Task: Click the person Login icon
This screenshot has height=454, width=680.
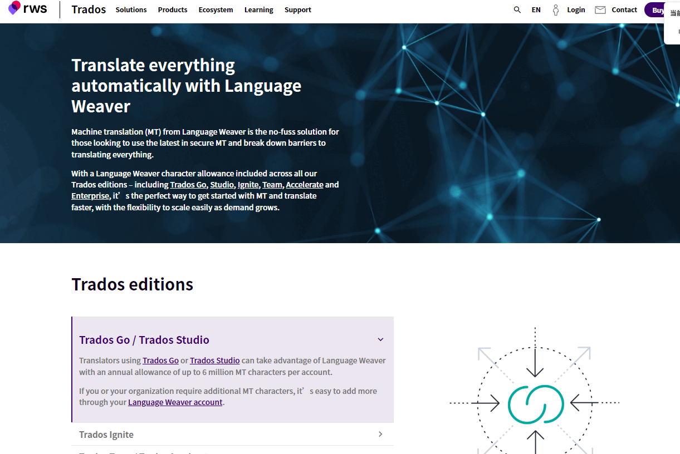Action: coord(555,10)
